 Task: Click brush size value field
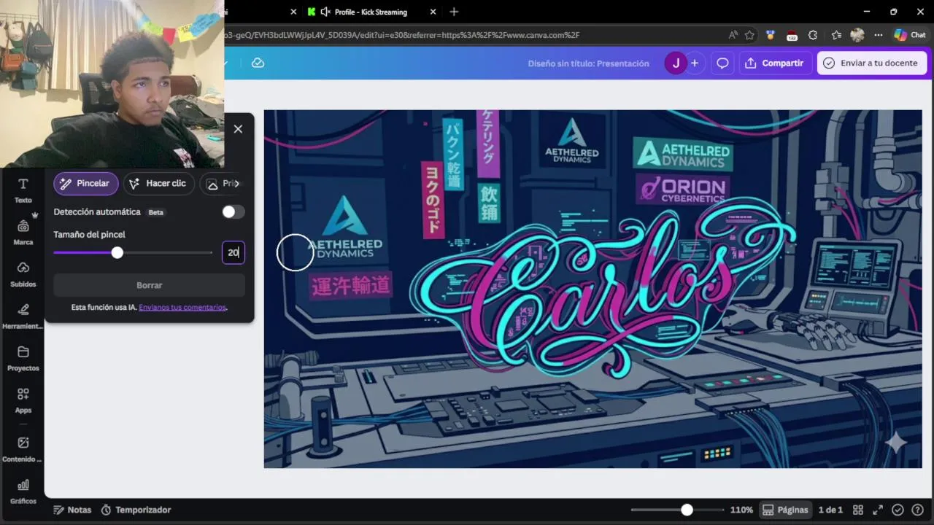pyautogui.click(x=233, y=252)
